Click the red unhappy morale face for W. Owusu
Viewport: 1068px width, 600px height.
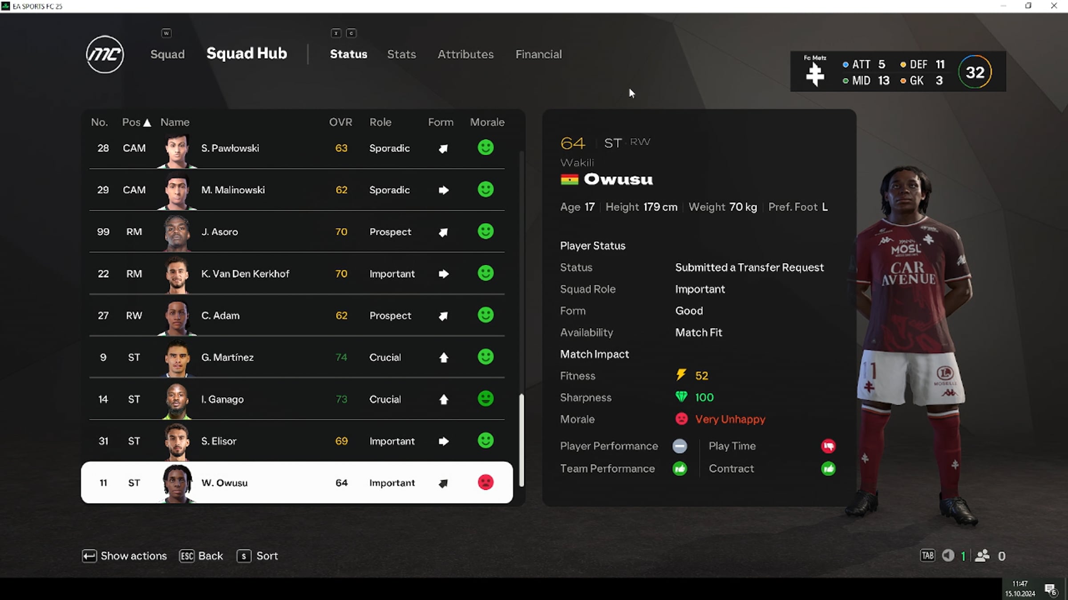485,483
